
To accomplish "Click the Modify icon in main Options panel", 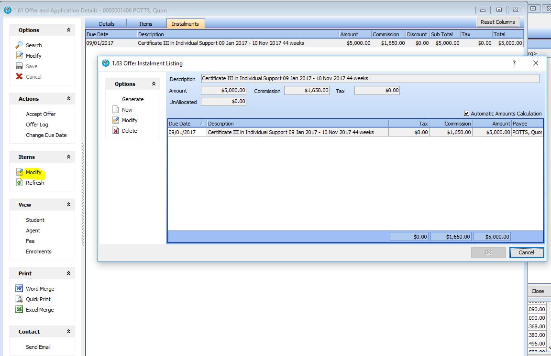I will [x=19, y=56].
